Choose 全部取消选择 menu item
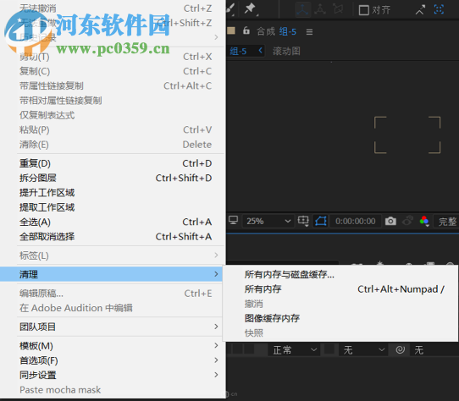The width and height of the screenshot is (459, 401). point(113,236)
